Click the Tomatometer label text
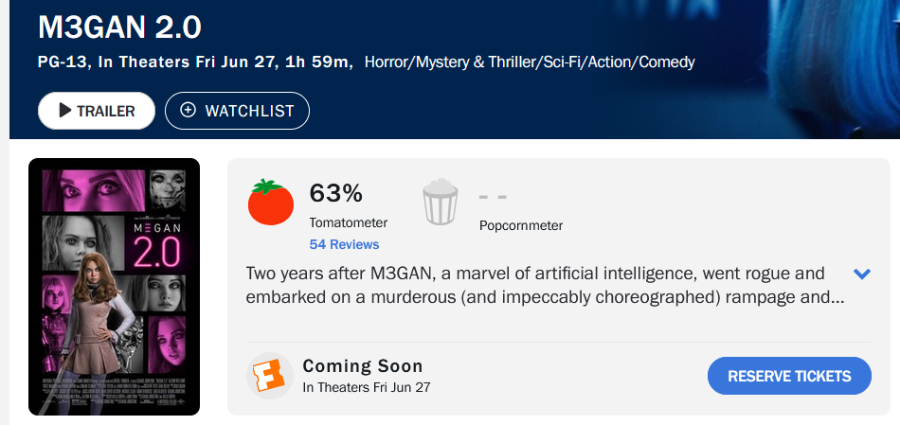The image size is (900, 425). (349, 222)
